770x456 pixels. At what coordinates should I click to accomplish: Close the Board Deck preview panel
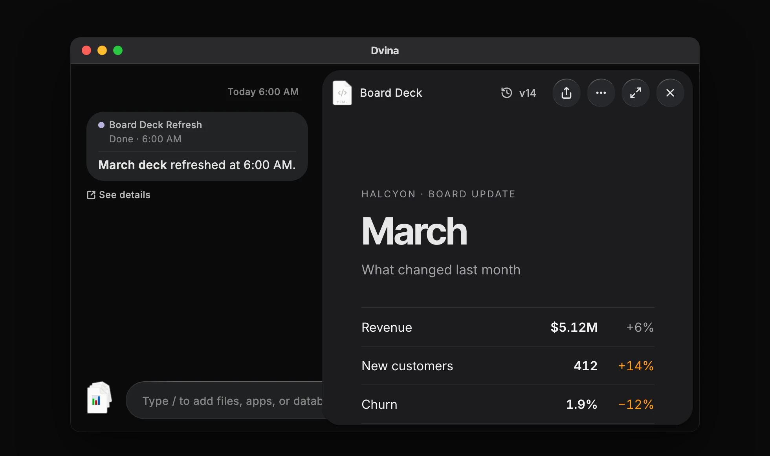[670, 93]
